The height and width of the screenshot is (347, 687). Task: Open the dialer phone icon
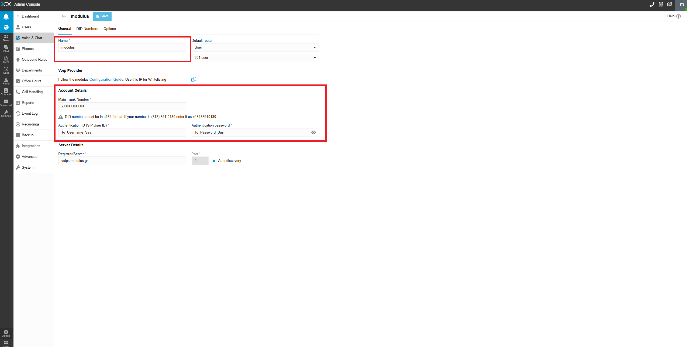(652, 4)
